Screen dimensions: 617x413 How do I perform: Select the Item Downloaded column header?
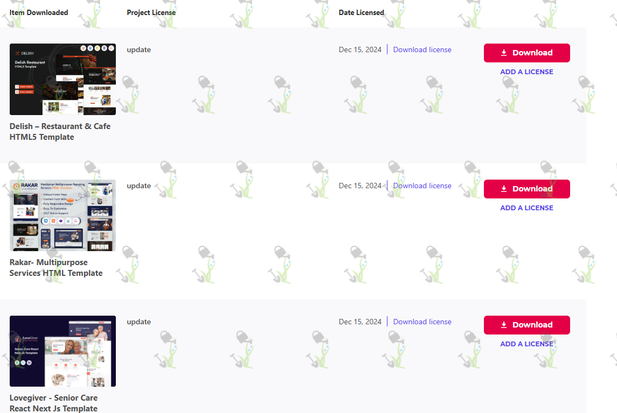[x=39, y=12]
